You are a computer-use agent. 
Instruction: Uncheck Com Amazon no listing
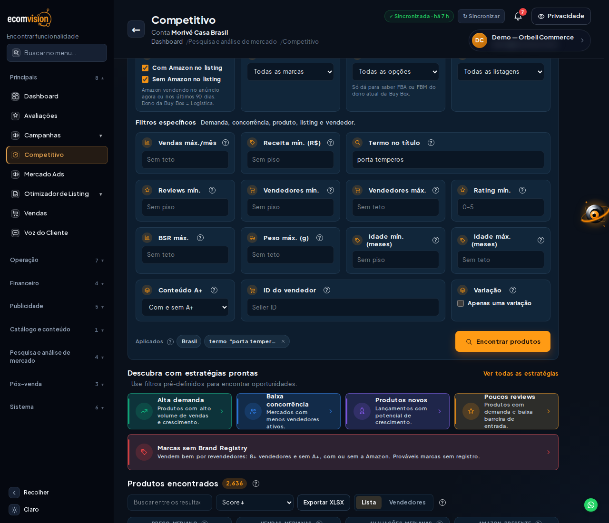click(x=145, y=68)
